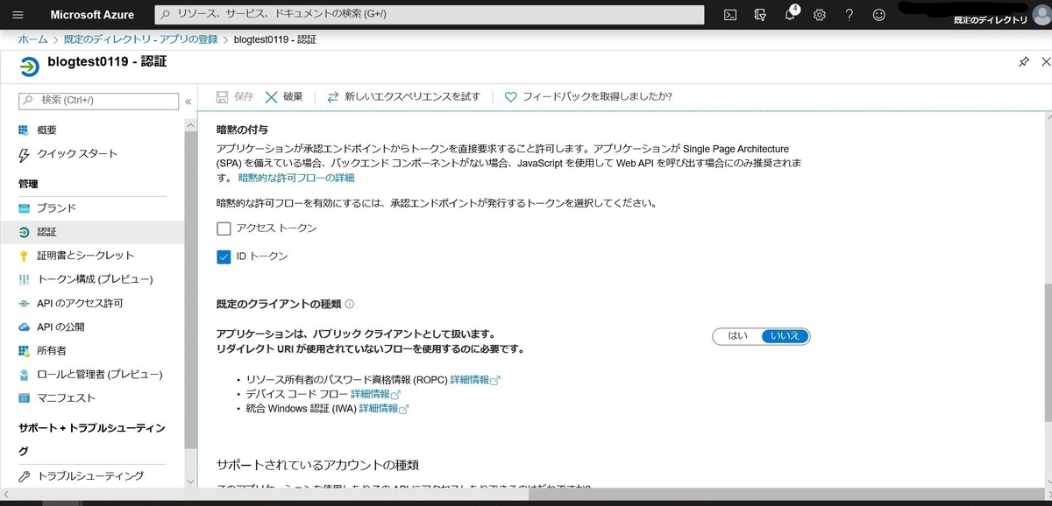Open Azure Cloud Shell from the top bar
This screenshot has height=506, width=1052.
pyautogui.click(x=729, y=14)
